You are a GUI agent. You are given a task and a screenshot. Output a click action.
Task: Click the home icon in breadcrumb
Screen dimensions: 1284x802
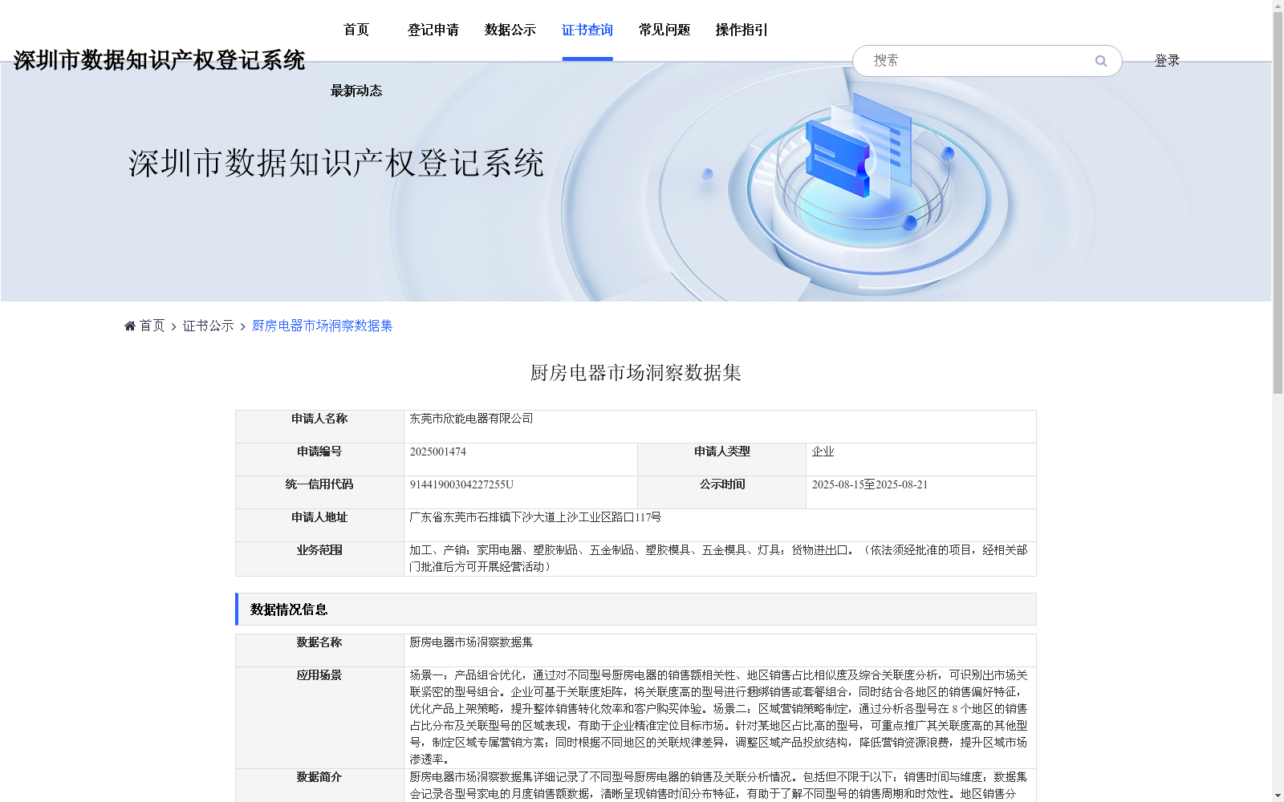[x=130, y=326]
